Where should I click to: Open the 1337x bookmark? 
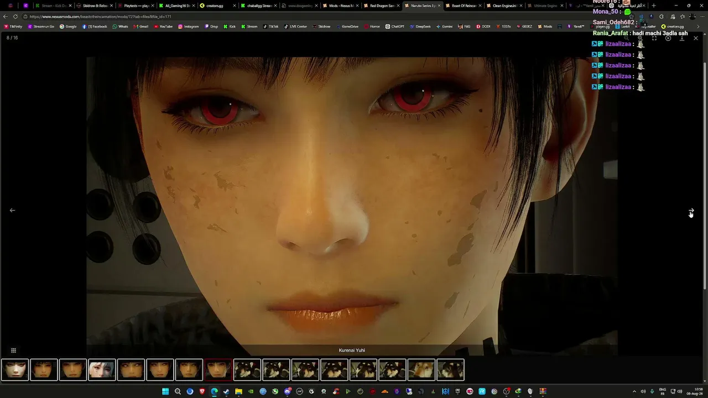pos(503,27)
